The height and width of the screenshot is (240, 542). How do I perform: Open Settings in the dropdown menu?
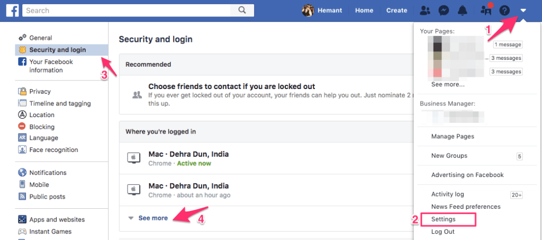click(x=444, y=219)
